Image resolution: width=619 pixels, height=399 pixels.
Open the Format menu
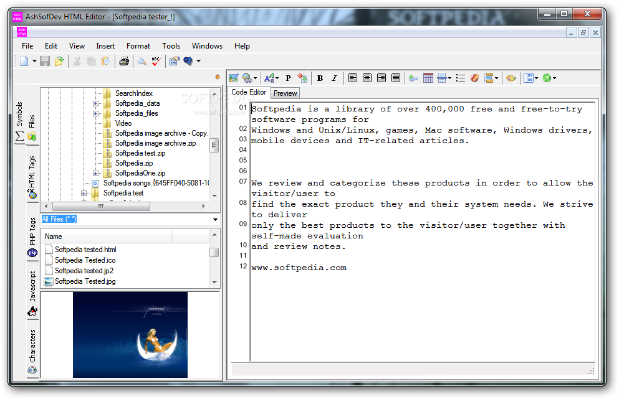138,46
